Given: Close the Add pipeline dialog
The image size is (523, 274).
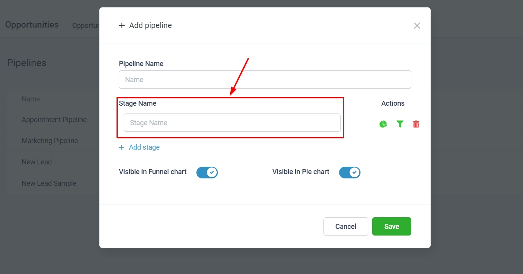Looking at the screenshot, I should 417,26.
